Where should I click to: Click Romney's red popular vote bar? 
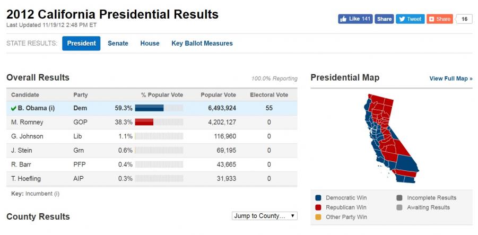point(144,122)
